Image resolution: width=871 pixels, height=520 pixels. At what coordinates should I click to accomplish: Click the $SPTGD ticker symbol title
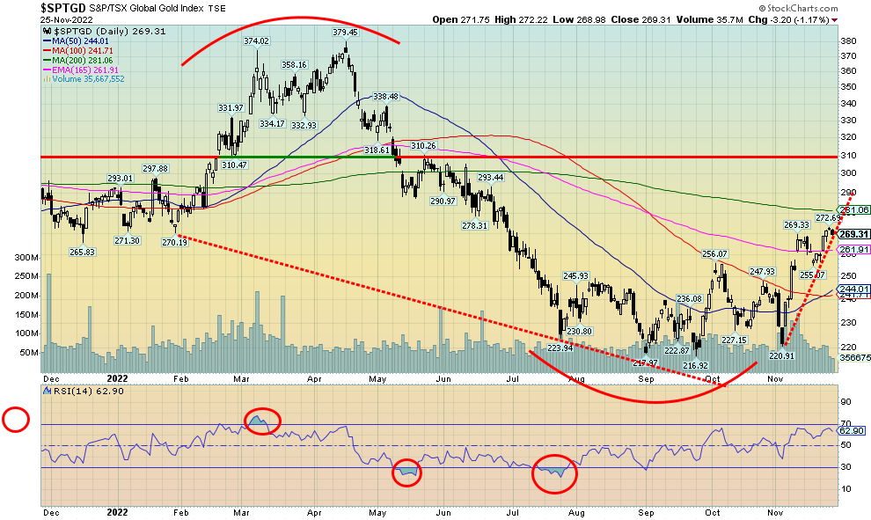64,7
